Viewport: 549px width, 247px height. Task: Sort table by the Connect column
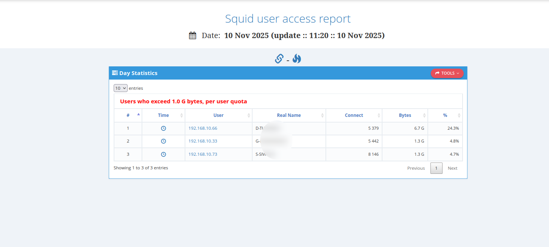354,115
